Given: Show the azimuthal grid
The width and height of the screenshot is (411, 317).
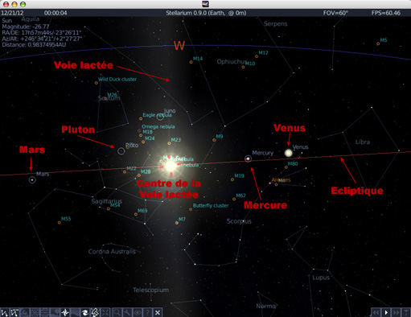Looking at the screenshot, I should (35, 312).
